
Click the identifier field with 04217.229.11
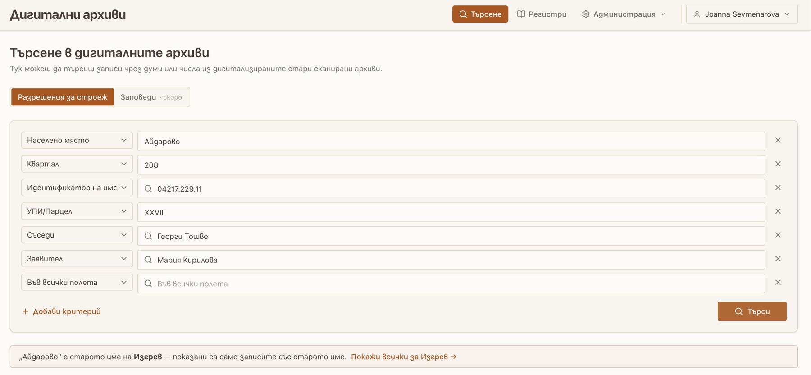pos(451,189)
